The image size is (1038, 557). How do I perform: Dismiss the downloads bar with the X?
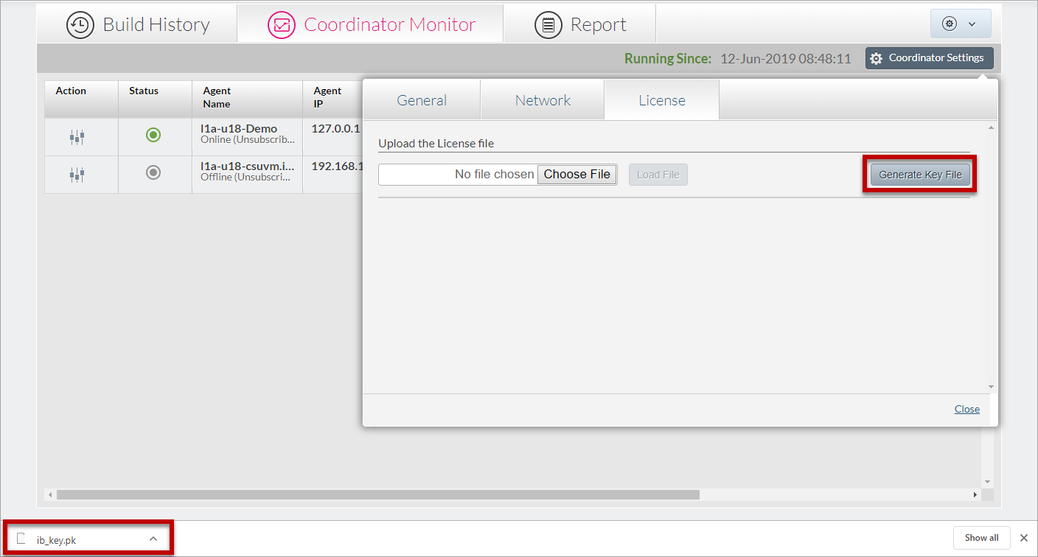point(1023,538)
